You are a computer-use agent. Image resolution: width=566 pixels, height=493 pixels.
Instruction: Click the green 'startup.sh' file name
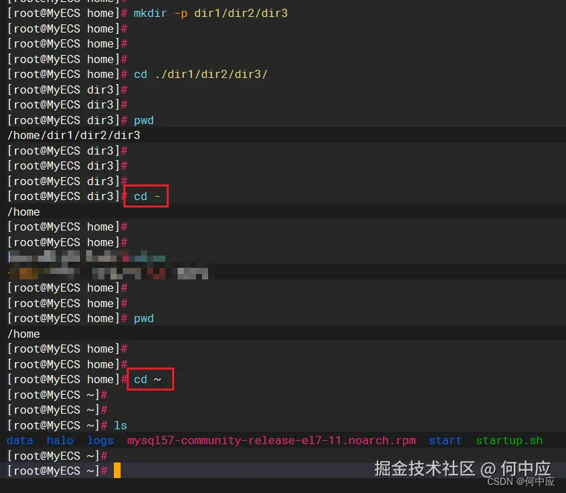click(509, 441)
